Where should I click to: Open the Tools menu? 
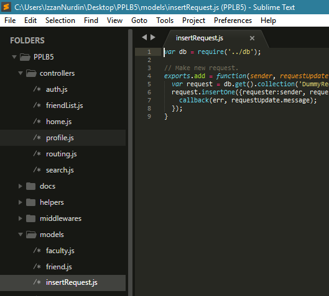pos(165,20)
